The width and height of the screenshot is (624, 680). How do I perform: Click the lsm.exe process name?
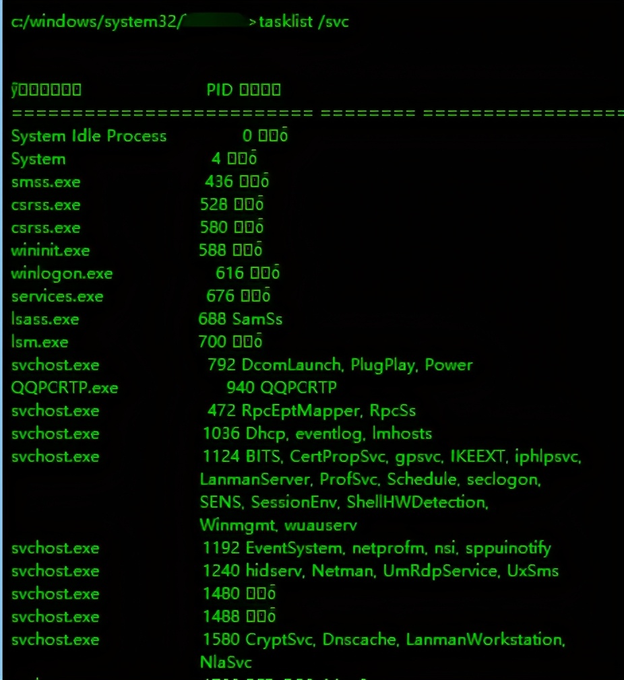(40, 342)
